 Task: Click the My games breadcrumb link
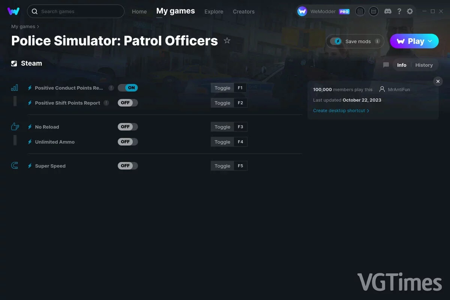click(x=23, y=27)
